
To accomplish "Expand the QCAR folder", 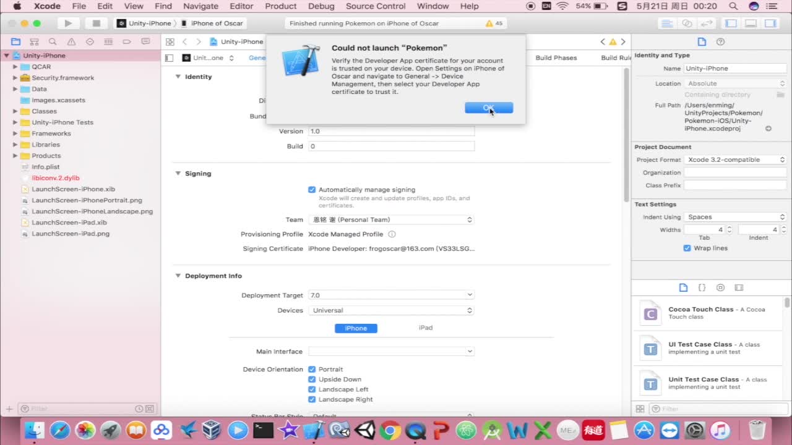I will [x=15, y=67].
